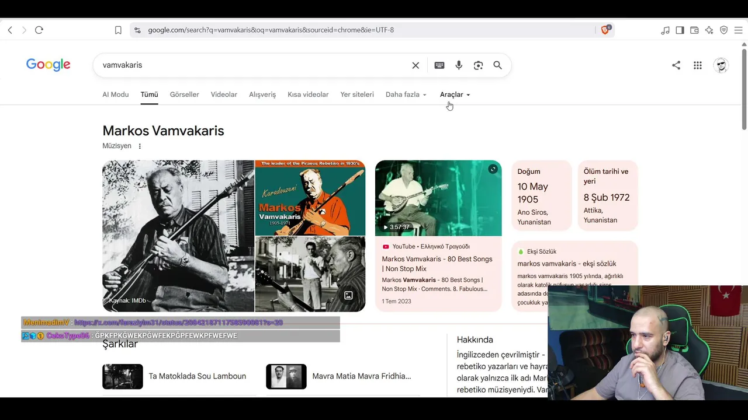The height and width of the screenshot is (420, 748).
Task: Click the x.com link in chat overlay
Action: [x=179, y=323]
